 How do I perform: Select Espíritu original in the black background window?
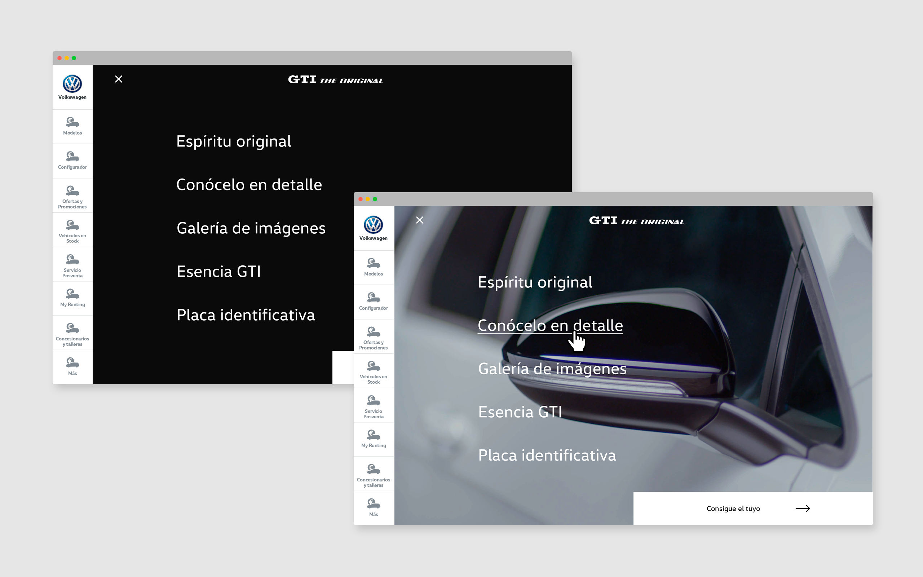click(x=233, y=142)
